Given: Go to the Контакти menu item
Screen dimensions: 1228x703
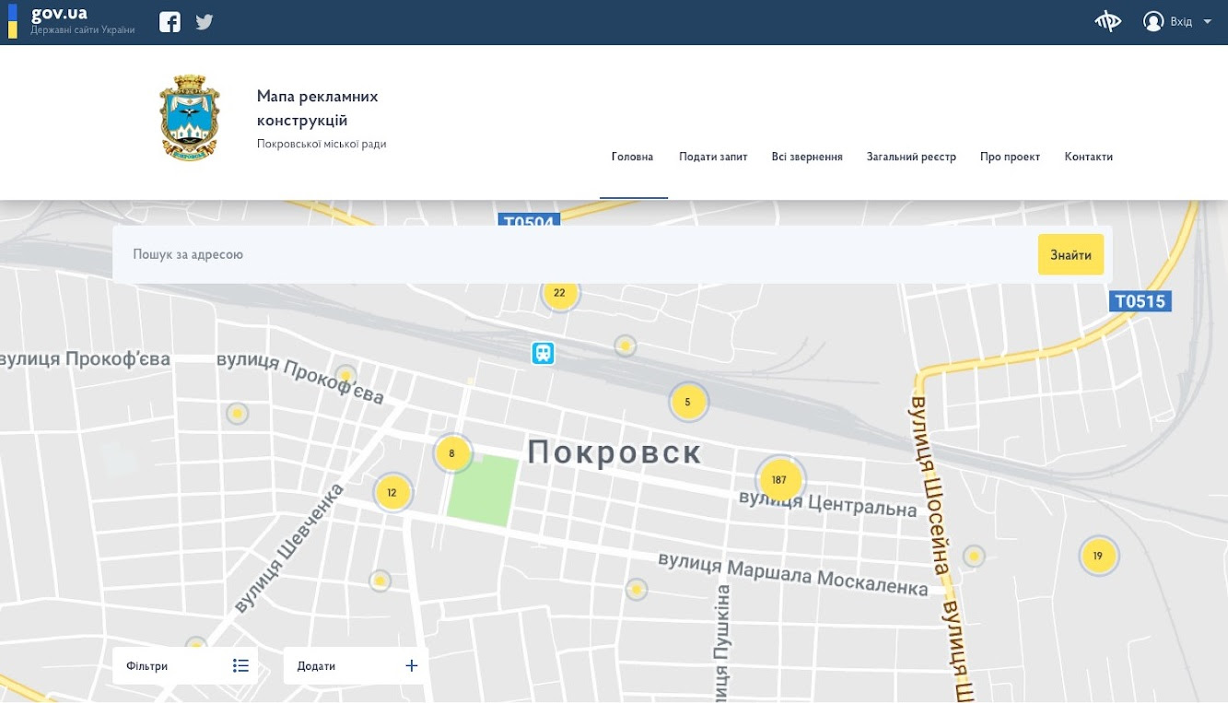Looking at the screenshot, I should (x=1088, y=157).
